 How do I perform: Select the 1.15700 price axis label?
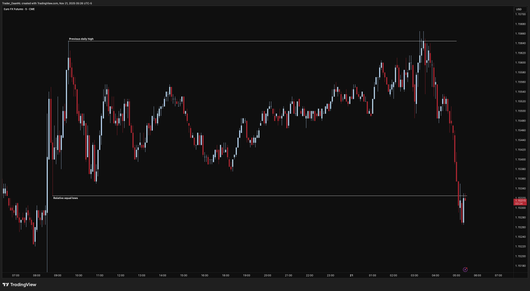520,15
